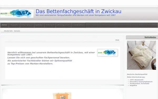Open the Sortiment menu item
Viewport: 158px width, 99px height.
tap(50, 25)
